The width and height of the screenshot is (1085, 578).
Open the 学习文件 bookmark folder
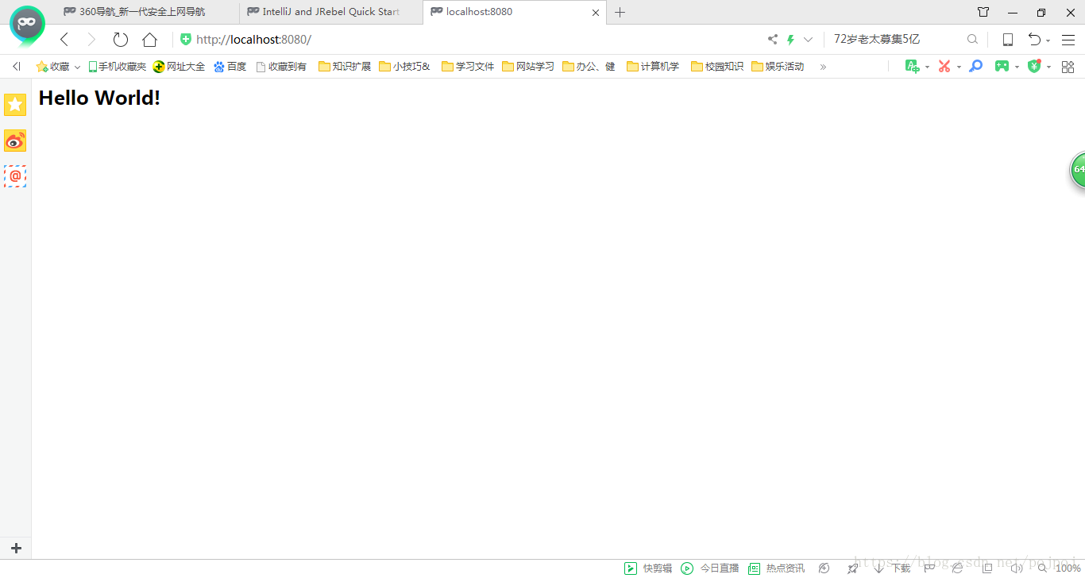468,67
